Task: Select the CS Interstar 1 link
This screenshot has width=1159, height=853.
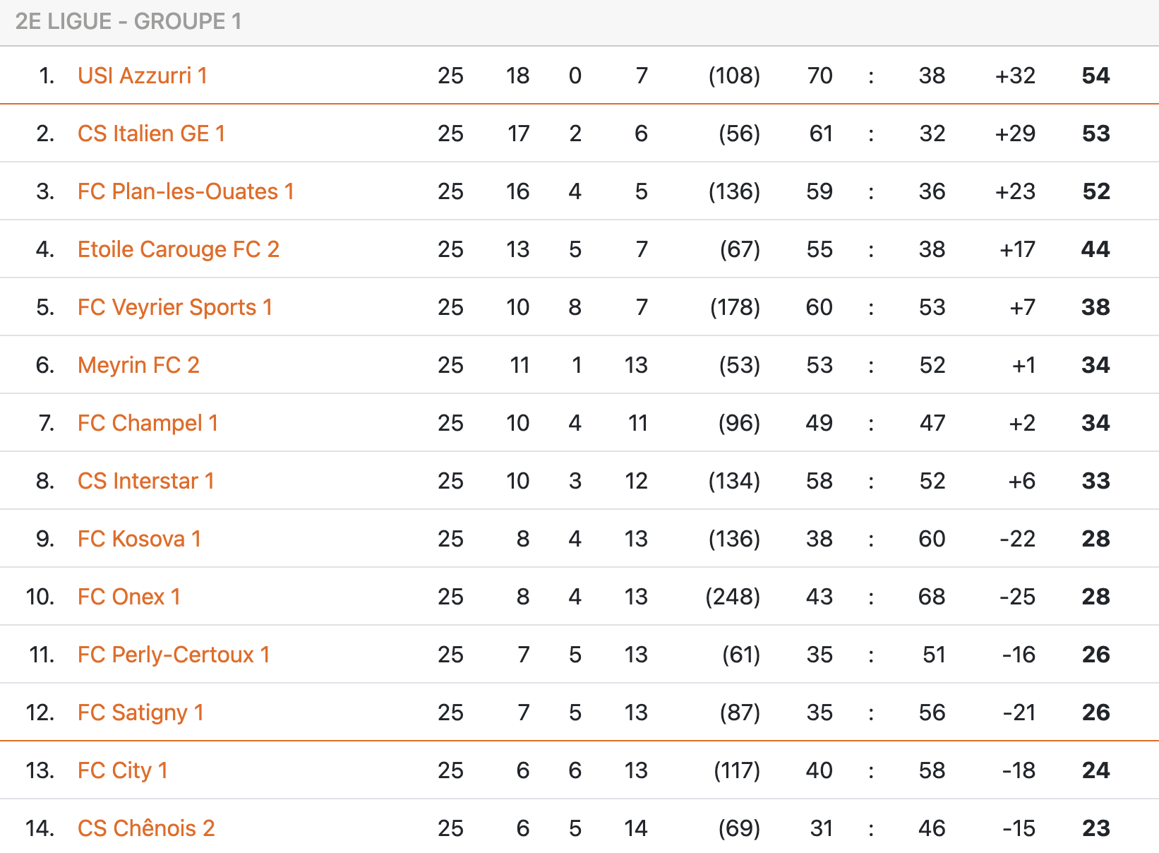Action: [x=145, y=481]
